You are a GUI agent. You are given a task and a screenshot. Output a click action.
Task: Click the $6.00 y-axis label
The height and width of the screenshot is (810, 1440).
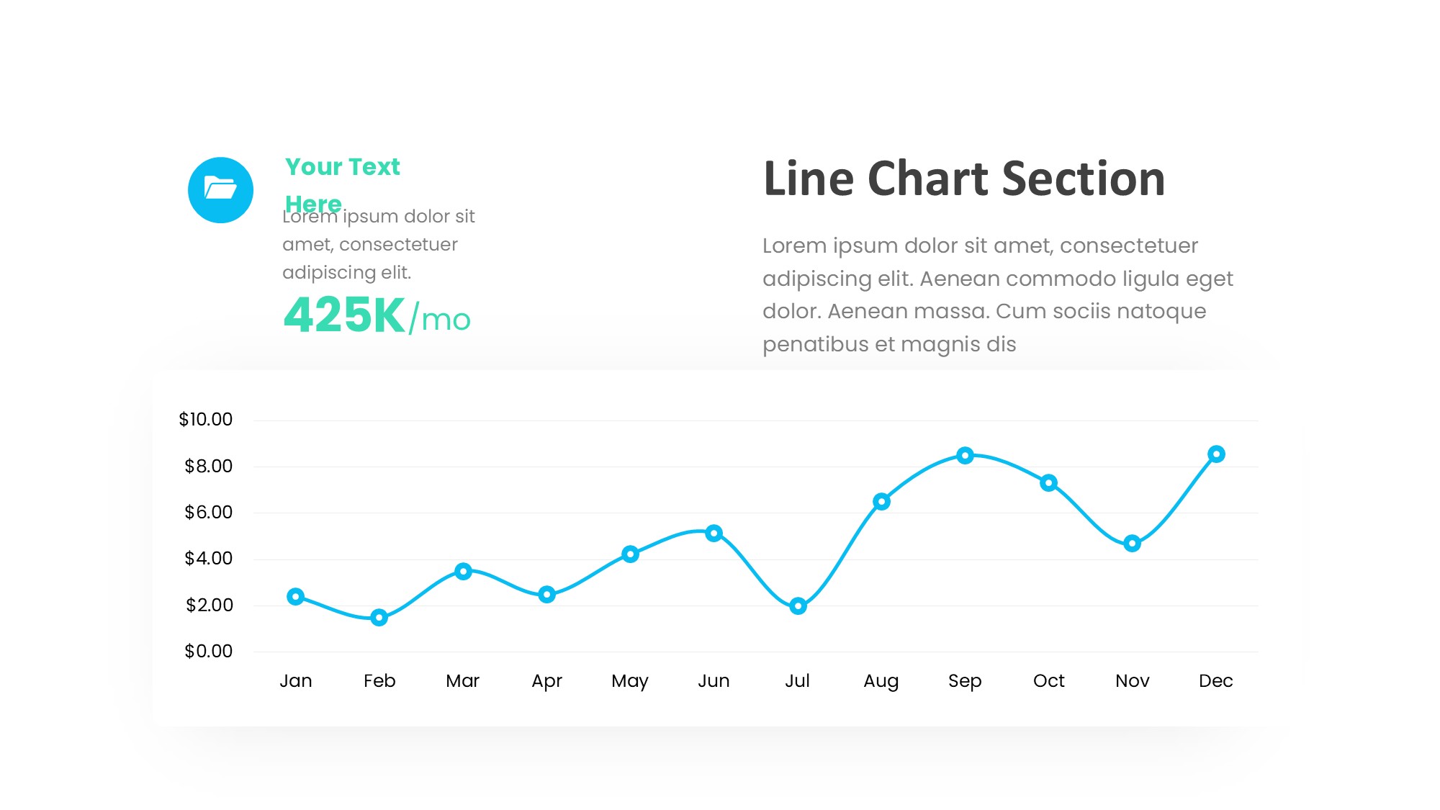click(209, 512)
